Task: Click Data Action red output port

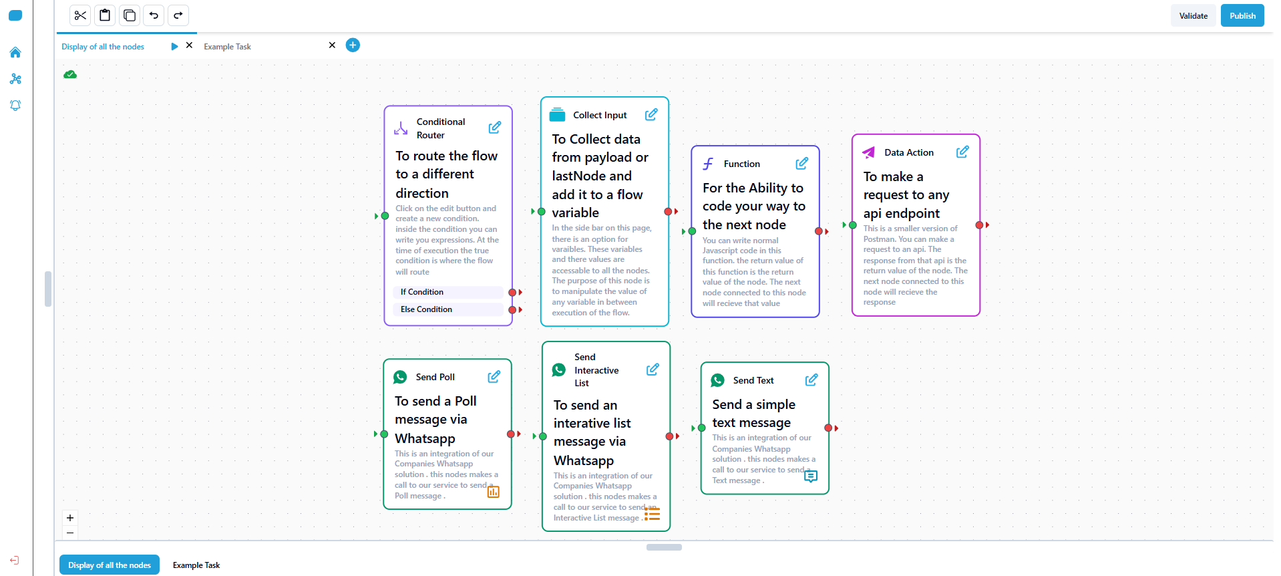Action: click(x=979, y=225)
